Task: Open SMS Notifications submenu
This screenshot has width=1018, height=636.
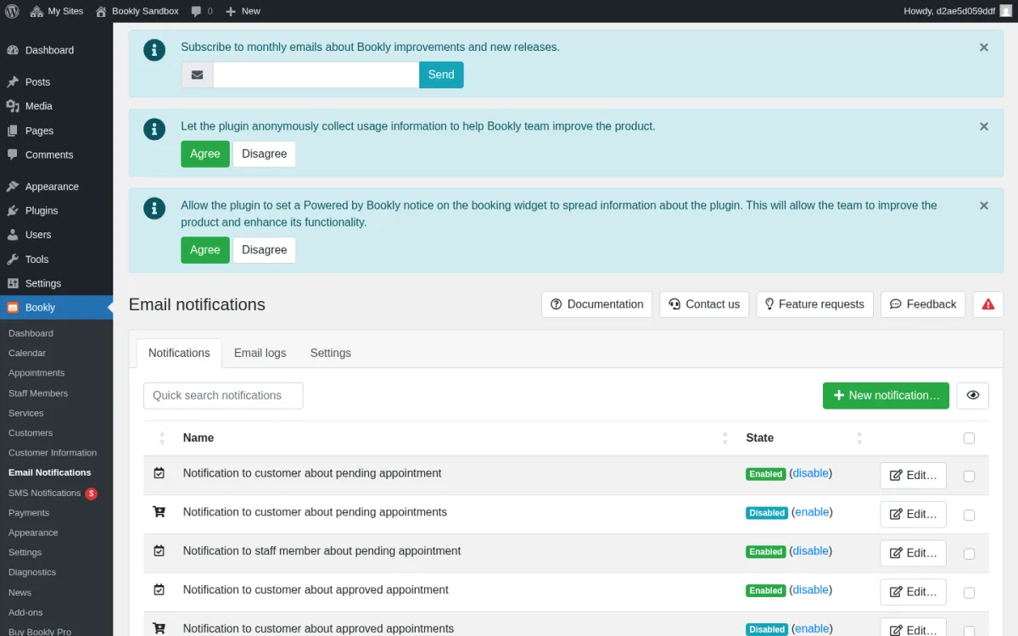Action: click(53, 493)
